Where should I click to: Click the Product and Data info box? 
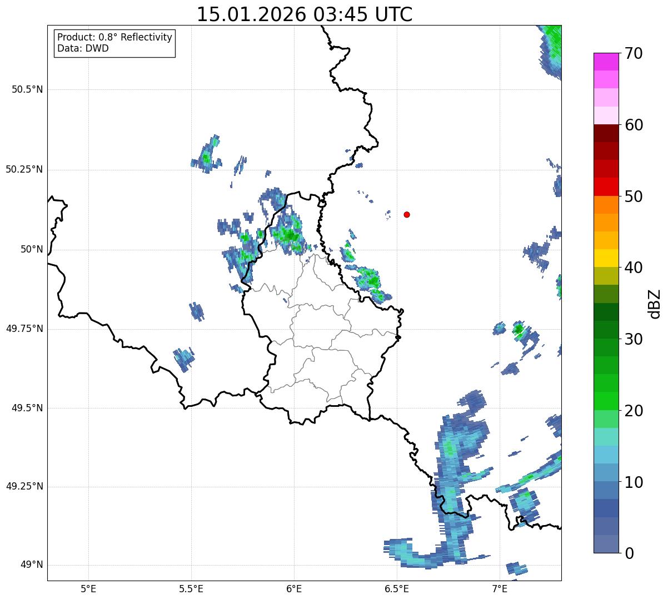tap(115, 43)
